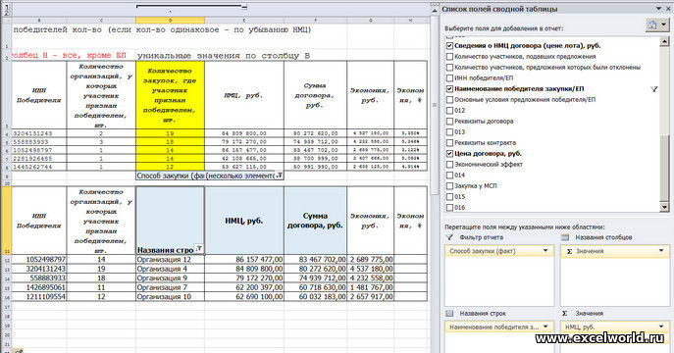The image size is (674, 353).
Task: Check Закупка у МСП field
Action: [x=449, y=186]
